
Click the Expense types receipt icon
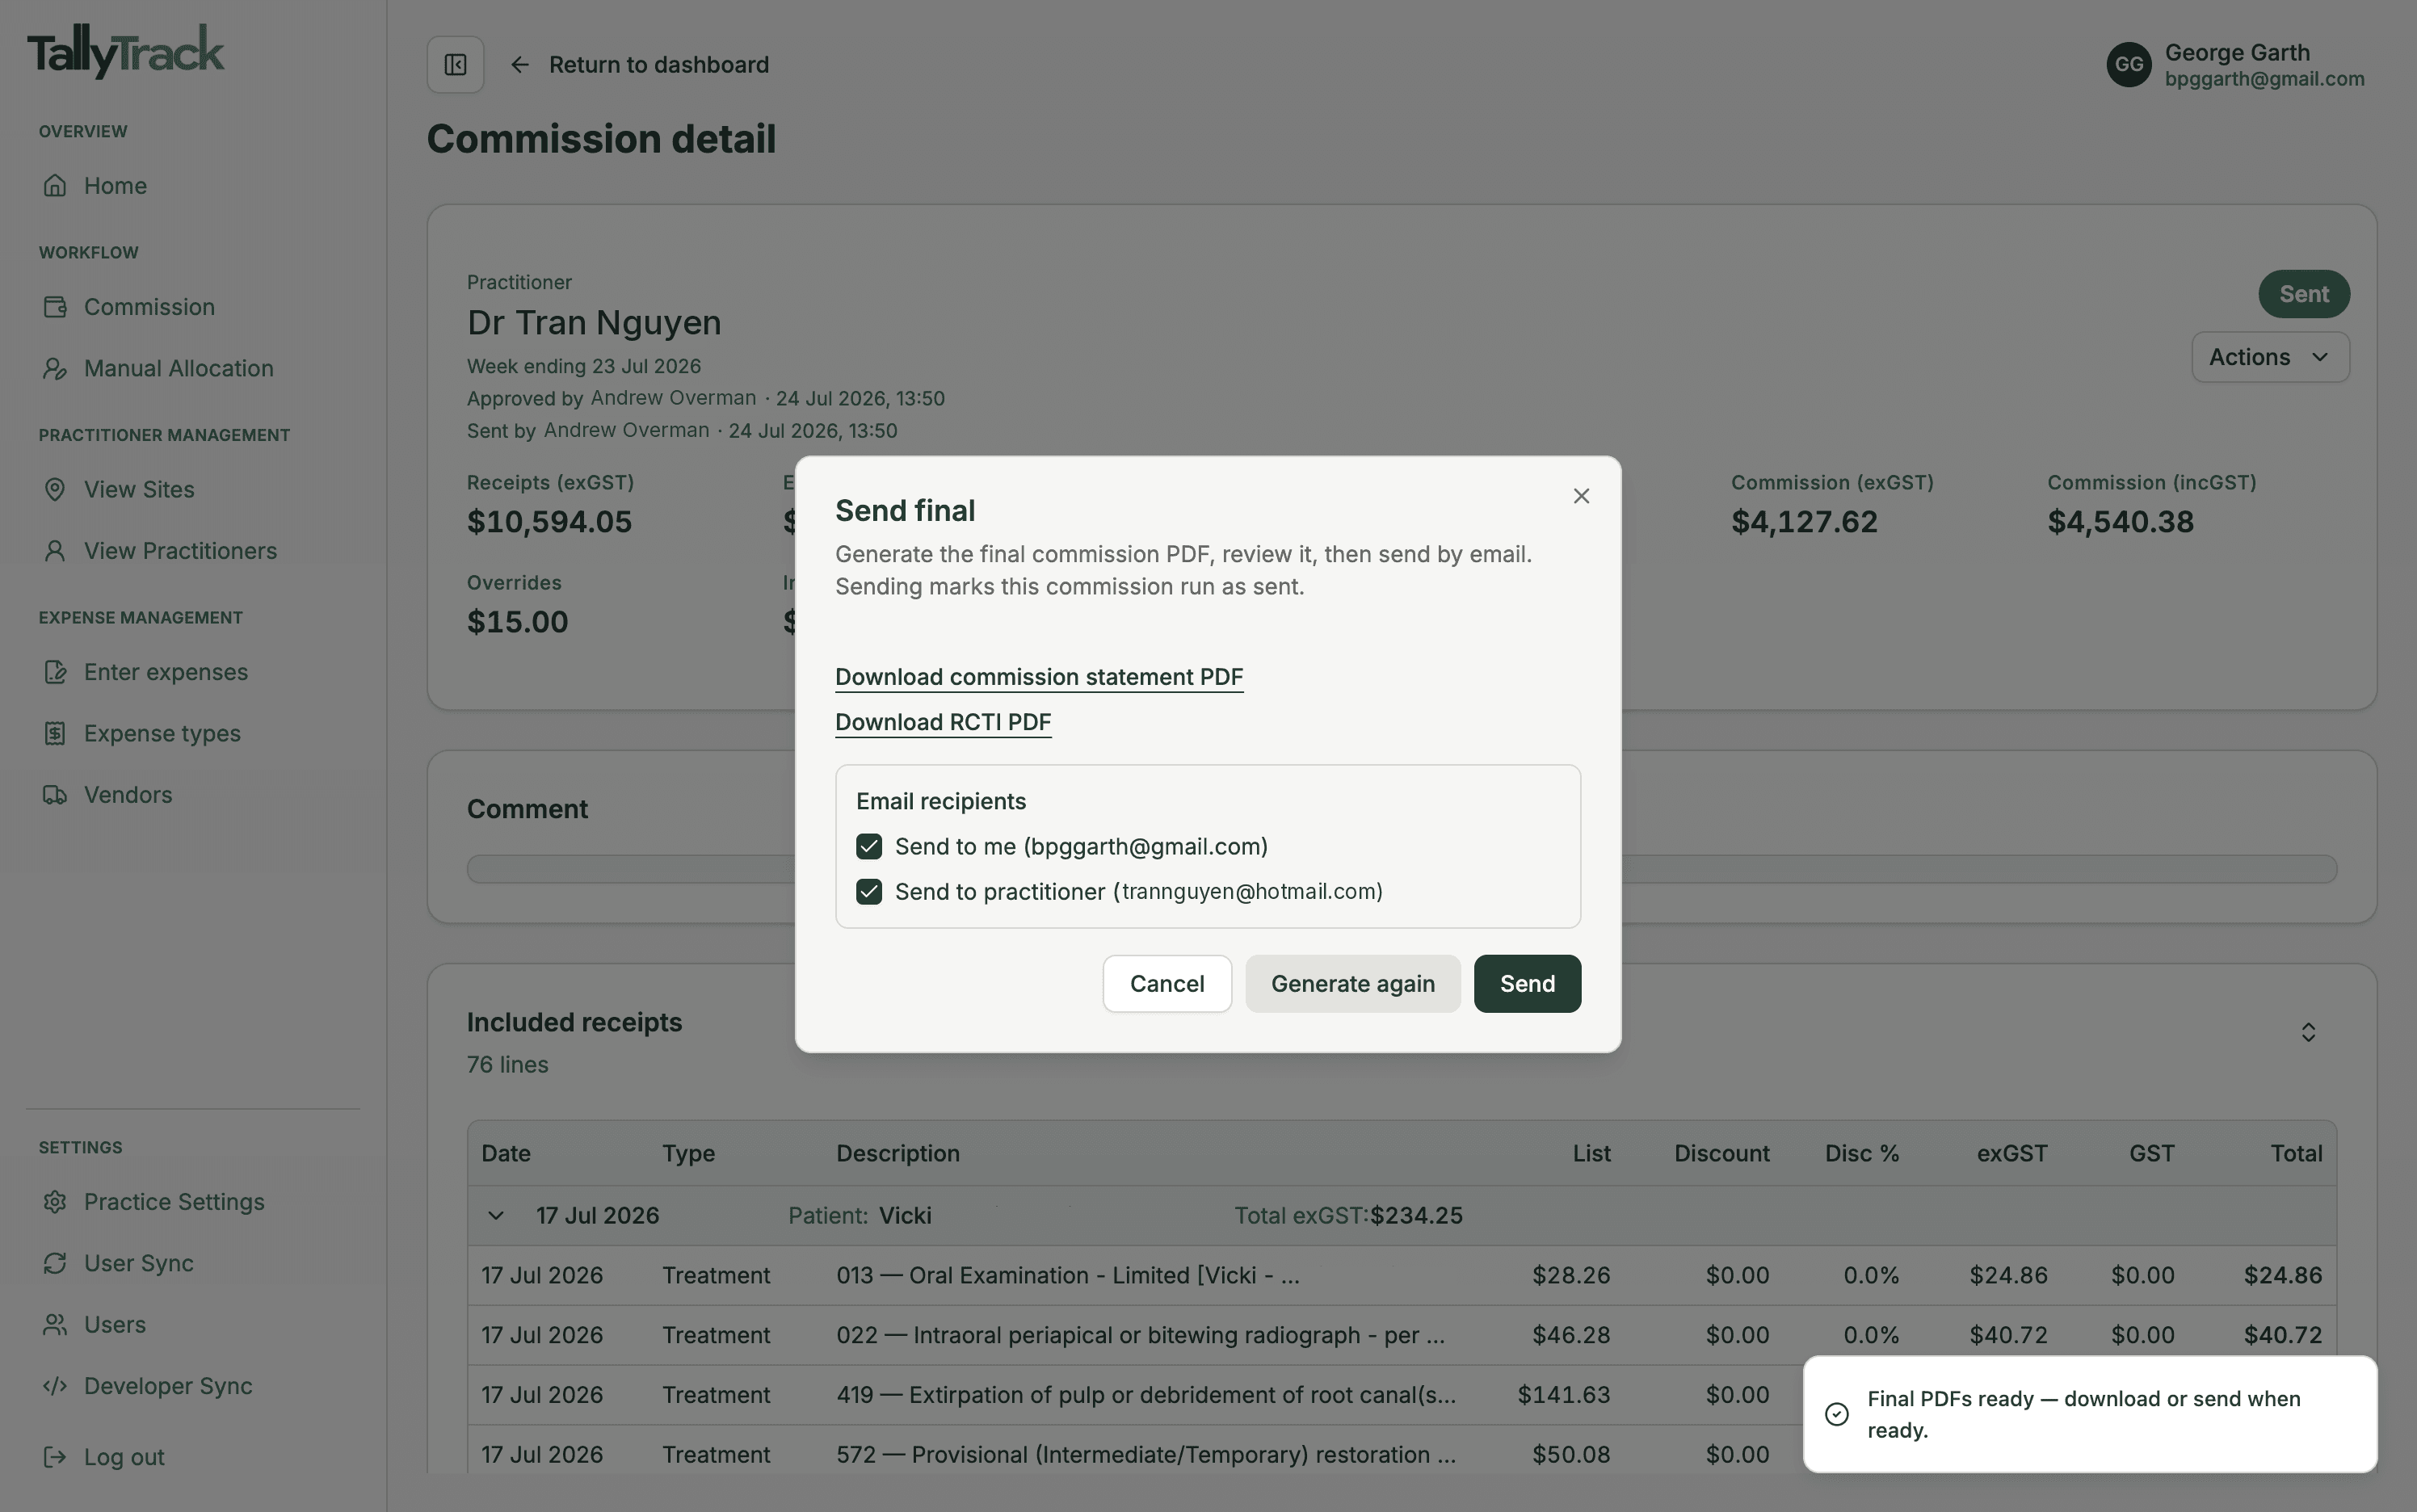(x=55, y=734)
